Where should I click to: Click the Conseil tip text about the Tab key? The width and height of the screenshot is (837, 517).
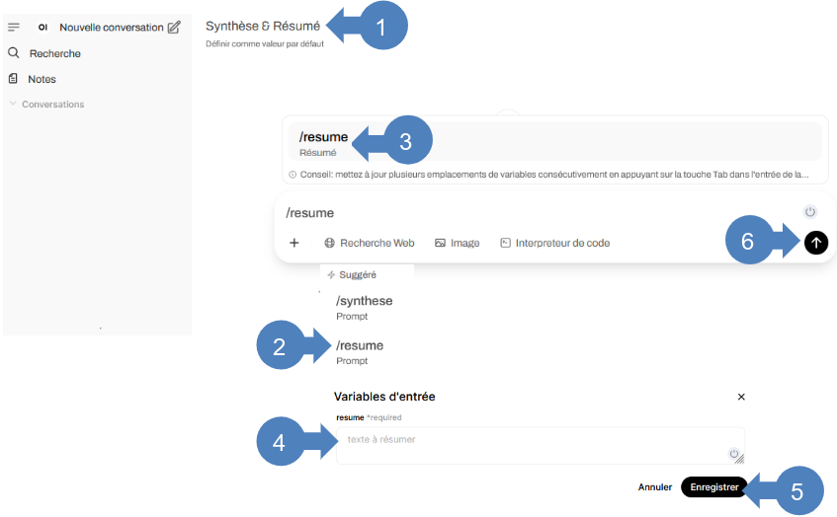(x=554, y=175)
